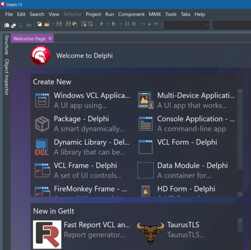Viewport: 251px width, 250px height.
Task: Open the Tools menu
Action: tap(171, 15)
